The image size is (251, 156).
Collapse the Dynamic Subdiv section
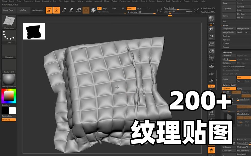229,85
